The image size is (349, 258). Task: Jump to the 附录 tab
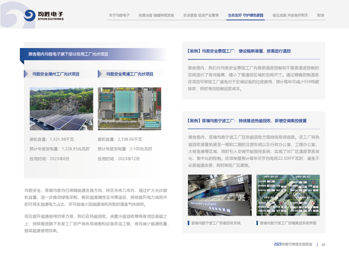point(320,15)
